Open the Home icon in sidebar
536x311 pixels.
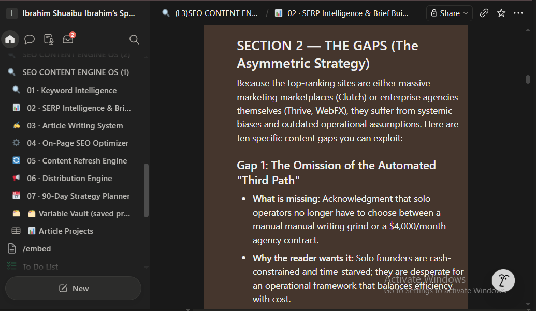click(10, 39)
